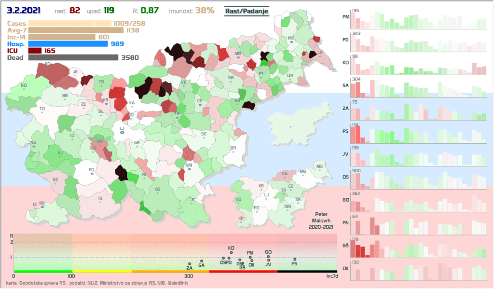Click the plain Slovenia silhouette inset map
Viewport: 494px width, 289px height.
291,126
